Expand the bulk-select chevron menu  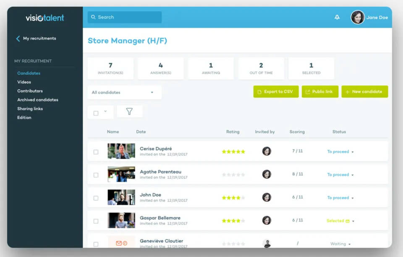point(105,111)
